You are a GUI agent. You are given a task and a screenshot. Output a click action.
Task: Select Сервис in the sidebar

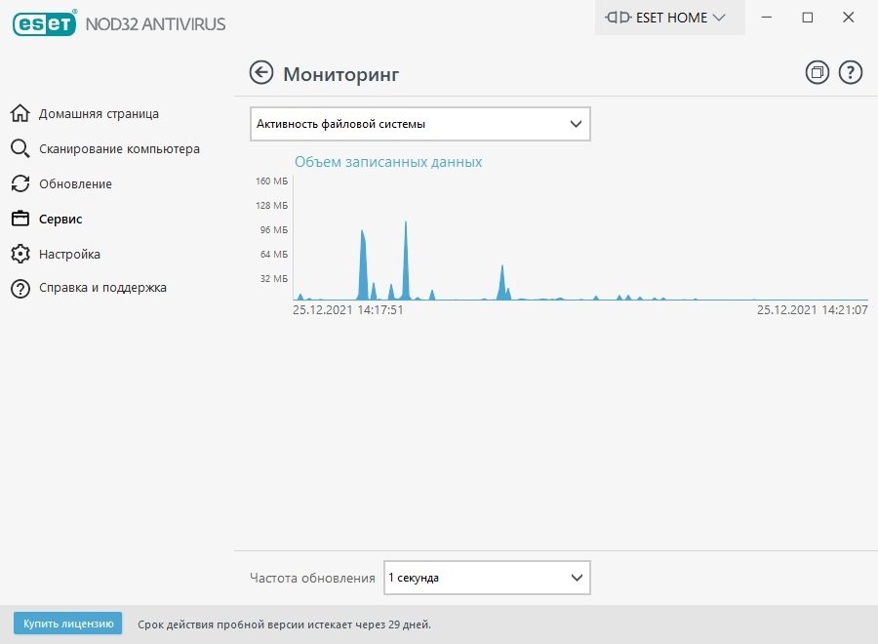tap(60, 219)
